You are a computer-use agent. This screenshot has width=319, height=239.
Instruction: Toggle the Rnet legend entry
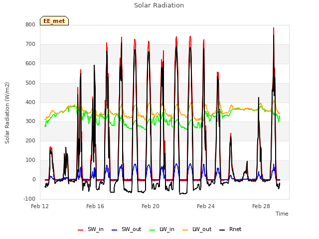click(230, 230)
